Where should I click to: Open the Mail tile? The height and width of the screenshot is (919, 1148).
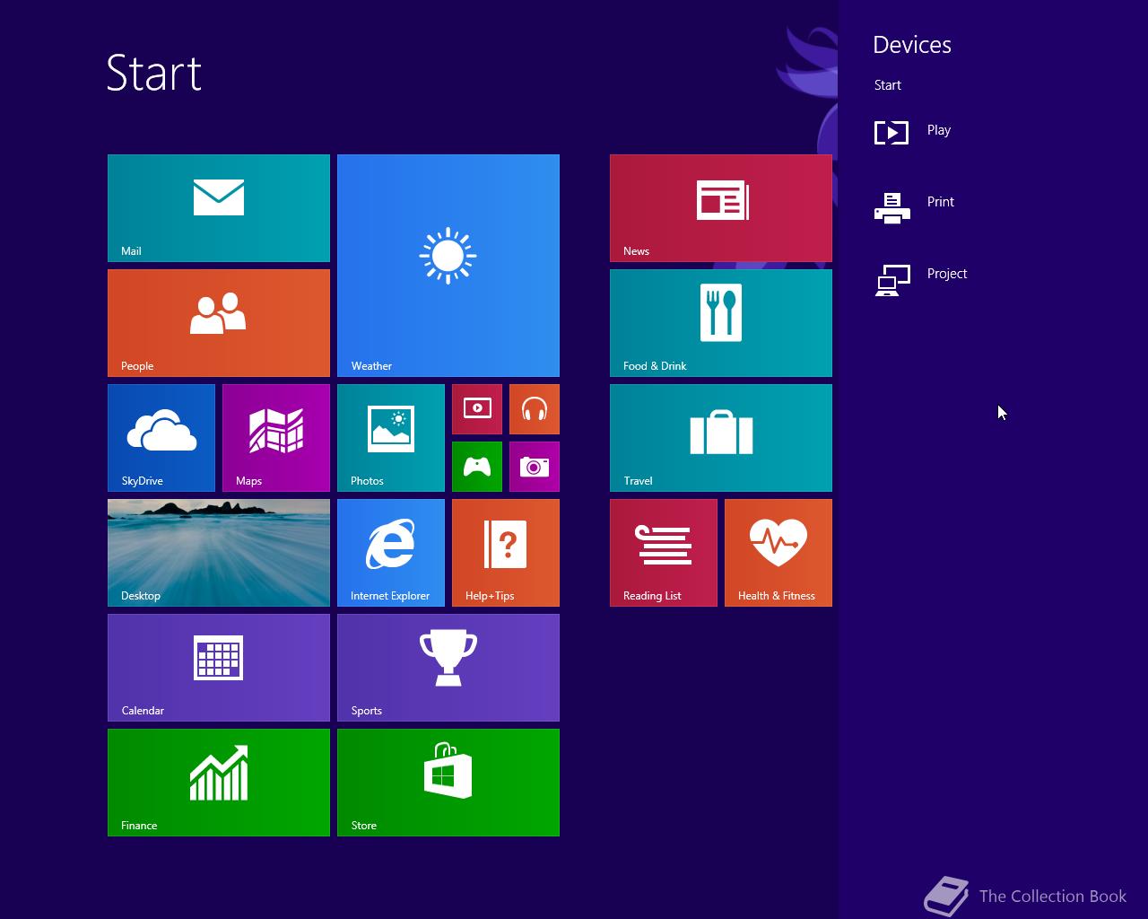219,208
